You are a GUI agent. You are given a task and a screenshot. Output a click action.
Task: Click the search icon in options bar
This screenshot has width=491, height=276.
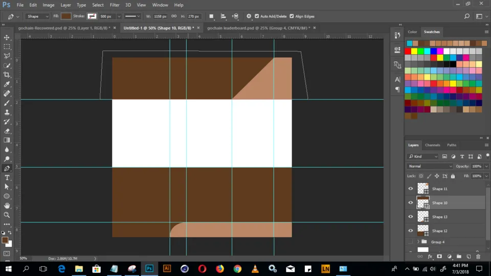point(466,16)
